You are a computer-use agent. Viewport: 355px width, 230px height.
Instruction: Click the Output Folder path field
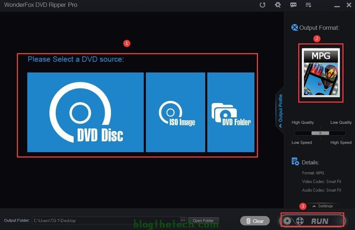(106, 221)
